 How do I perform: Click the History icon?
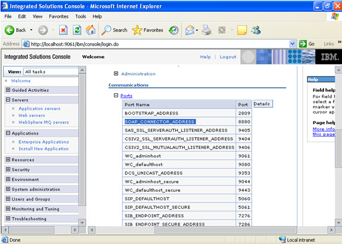pos(174,30)
